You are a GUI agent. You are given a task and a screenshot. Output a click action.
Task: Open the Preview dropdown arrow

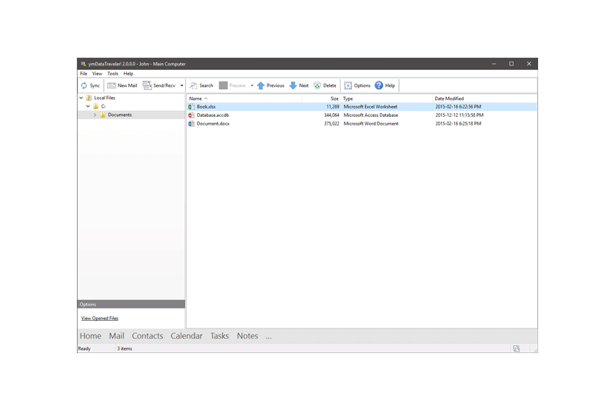[252, 85]
